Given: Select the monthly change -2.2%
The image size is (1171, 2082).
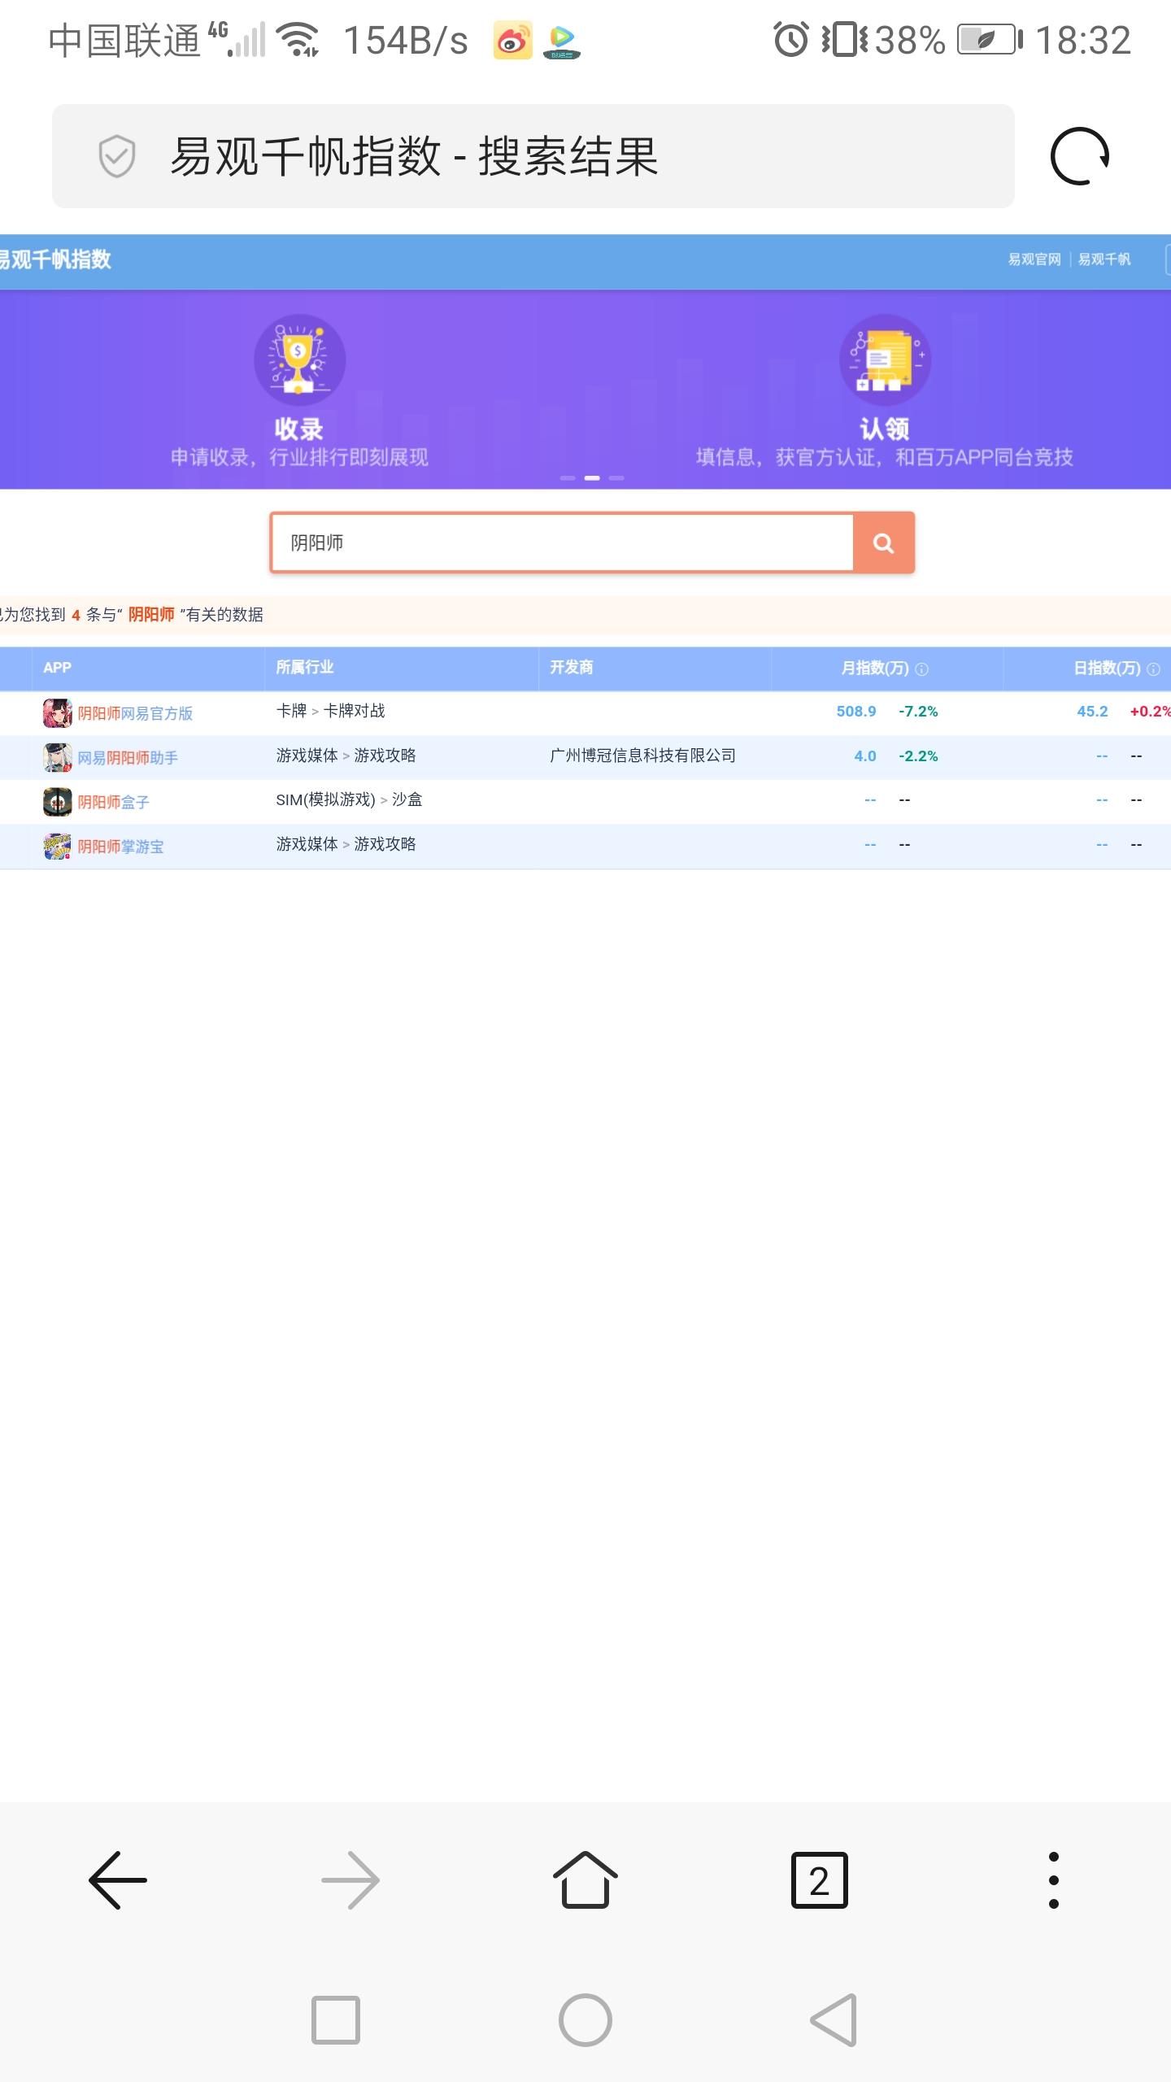Looking at the screenshot, I should (x=918, y=756).
